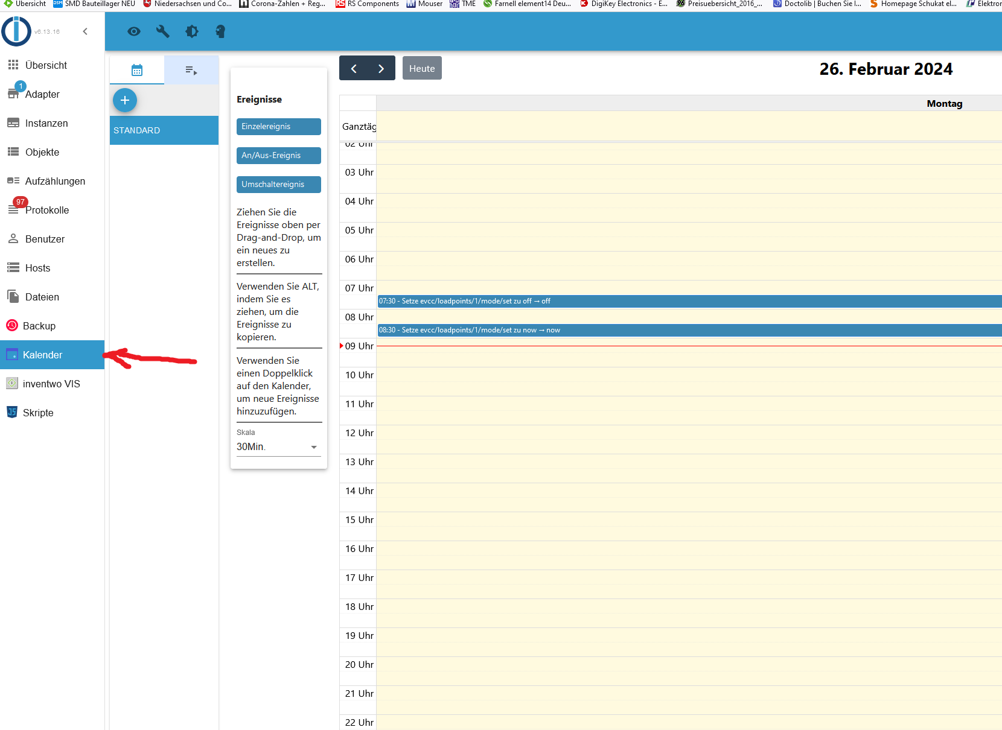The image size is (1002, 730).
Task: Open the RS Components bookmark
Action: 367,4
